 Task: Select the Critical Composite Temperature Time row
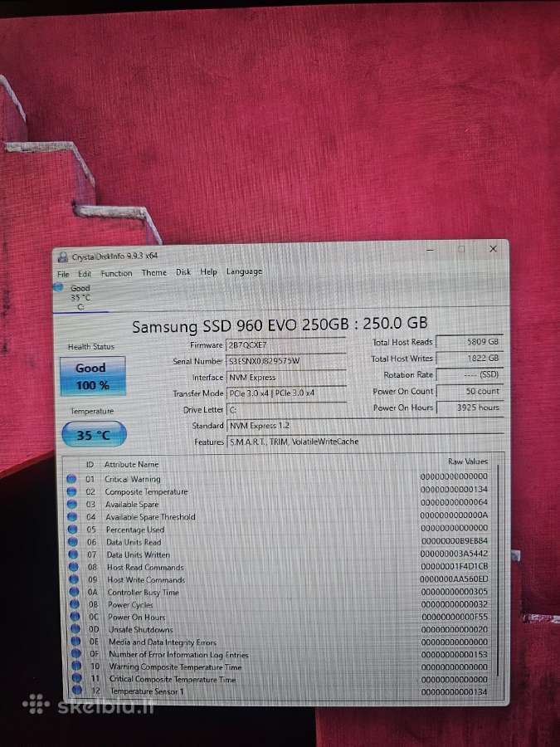point(281,679)
